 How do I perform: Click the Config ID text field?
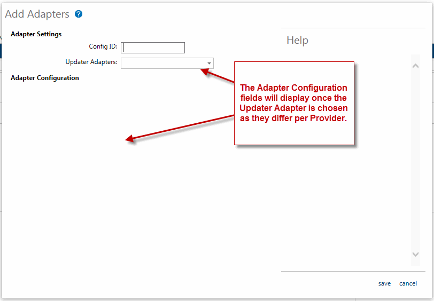(153, 47)
